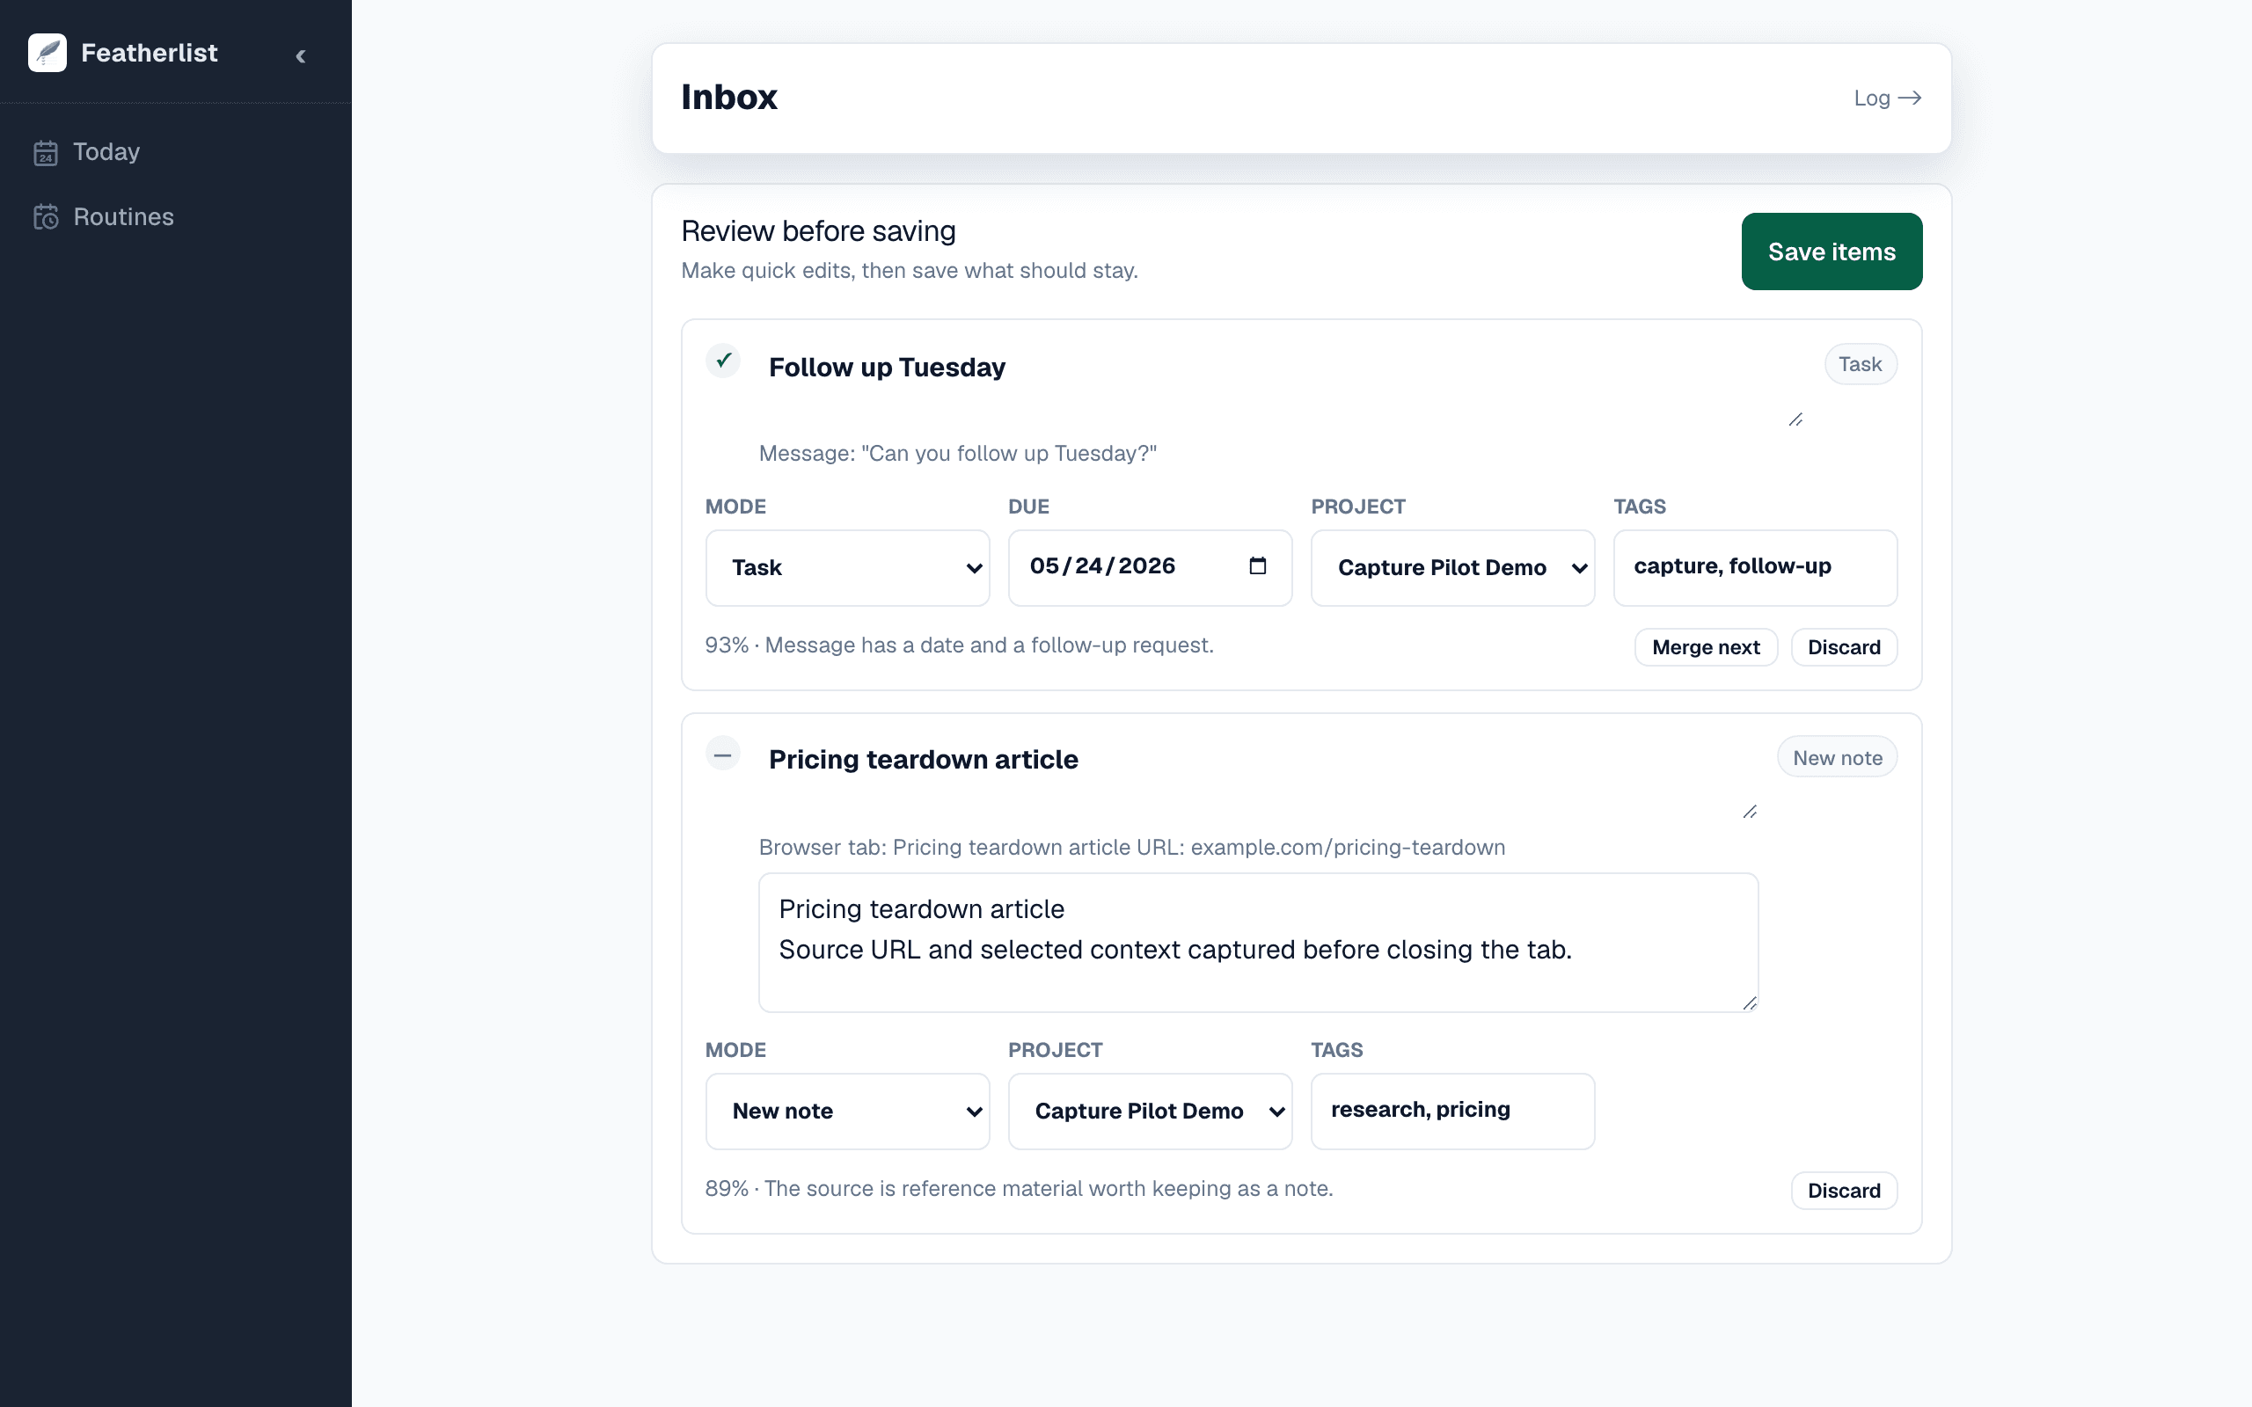This screenshot has height=1407, width=2252.
Task: Click the Message: "Can you follow up Tuesday?" text
Action: [958, 453]
